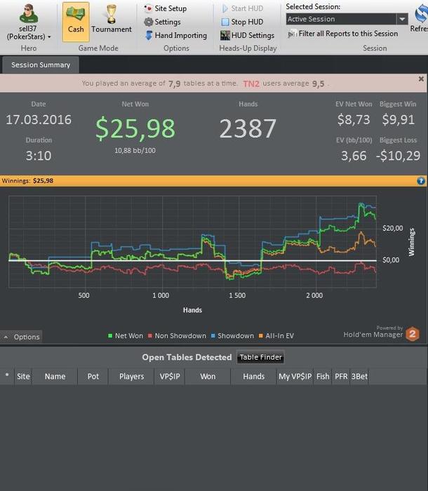This screenshot has width=428, height=491.
Task: Sort tables by My VP$IP column
Action: 295,377
